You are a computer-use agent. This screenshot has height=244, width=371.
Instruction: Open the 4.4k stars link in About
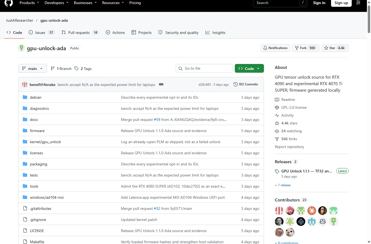coord(286,123)
